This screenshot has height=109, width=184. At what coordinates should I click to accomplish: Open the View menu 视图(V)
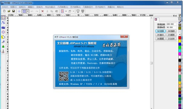[13, 7]
